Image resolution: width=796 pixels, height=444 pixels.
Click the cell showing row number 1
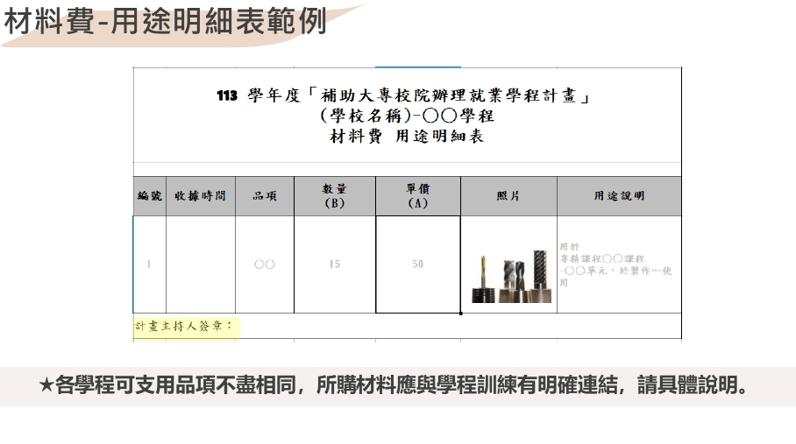149,264
